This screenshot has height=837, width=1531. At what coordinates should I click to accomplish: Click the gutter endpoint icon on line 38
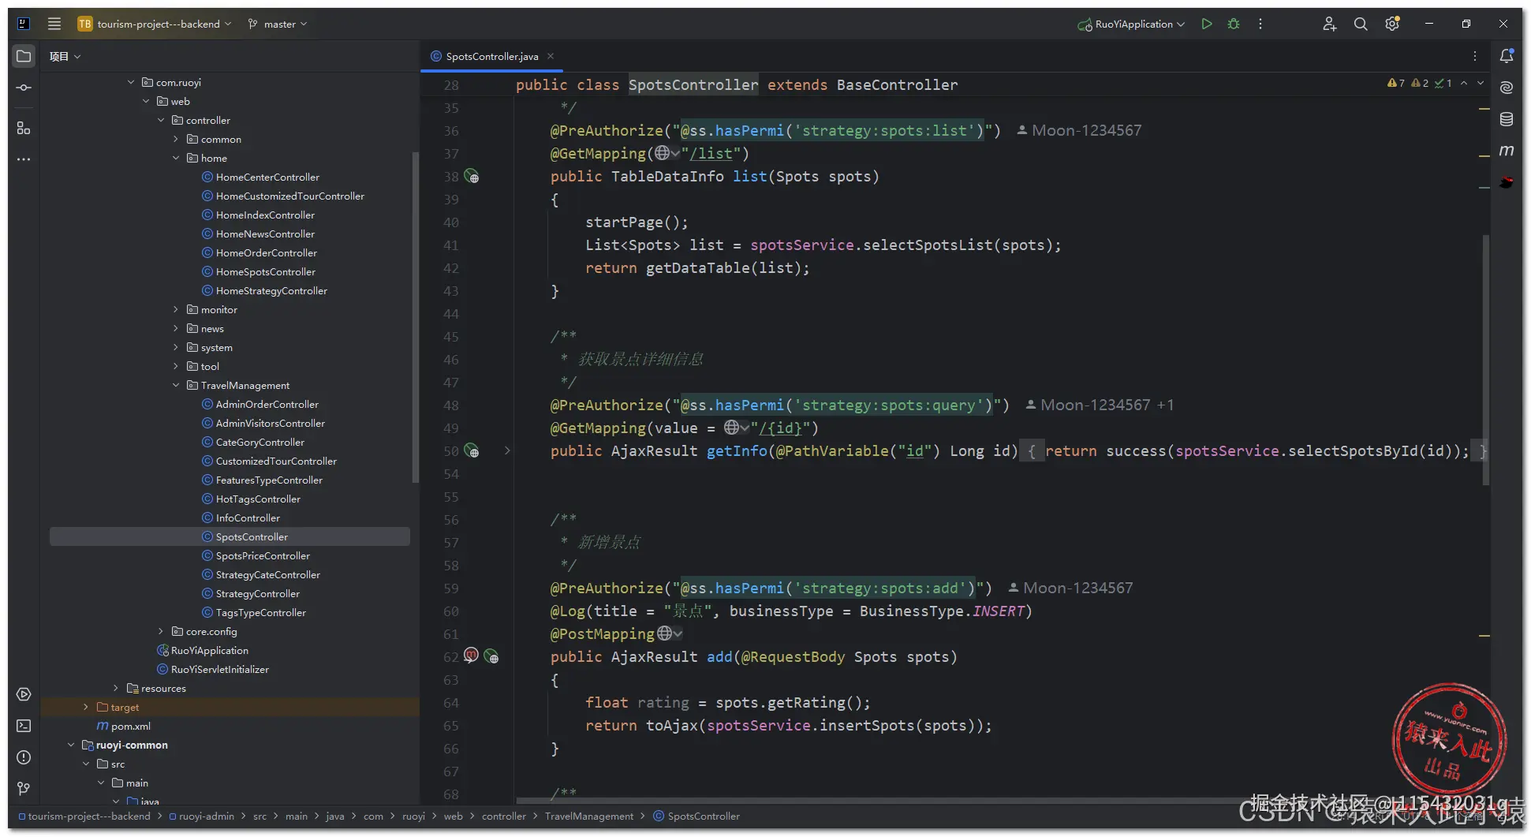[x=472, y=177]
